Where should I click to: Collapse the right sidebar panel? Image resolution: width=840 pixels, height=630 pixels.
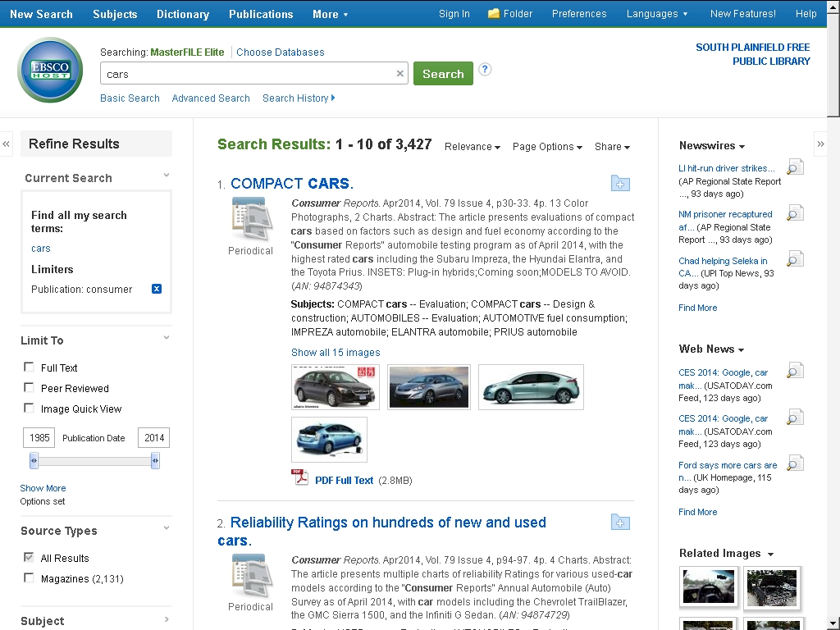(820, 144)
